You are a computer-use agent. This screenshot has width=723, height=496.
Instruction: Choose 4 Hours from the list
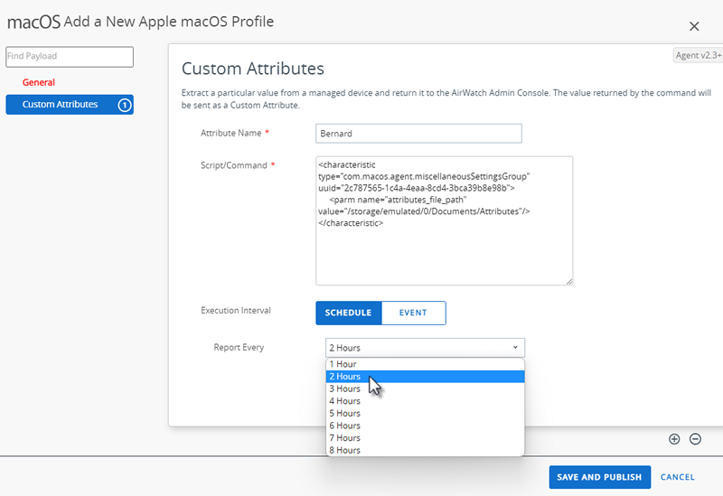click(x=425, y=401)
